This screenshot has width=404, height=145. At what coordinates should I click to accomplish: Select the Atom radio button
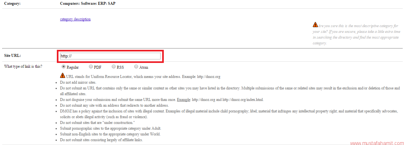tap(136, 67)
